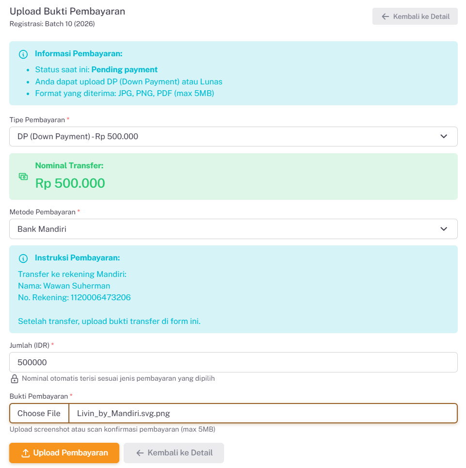466x468 pixels.
Task: Click the chevron on Tipe Pembayaran selector
Action: click(443, 136)
